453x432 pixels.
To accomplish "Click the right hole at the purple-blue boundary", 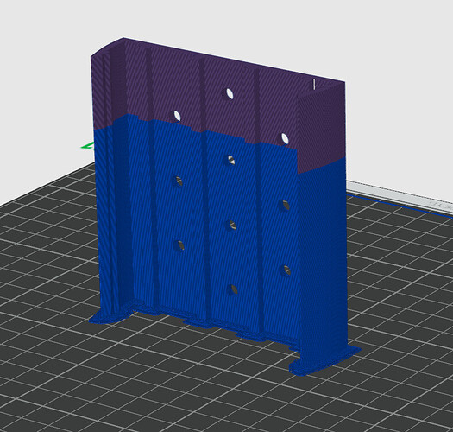I will point(285,138).
